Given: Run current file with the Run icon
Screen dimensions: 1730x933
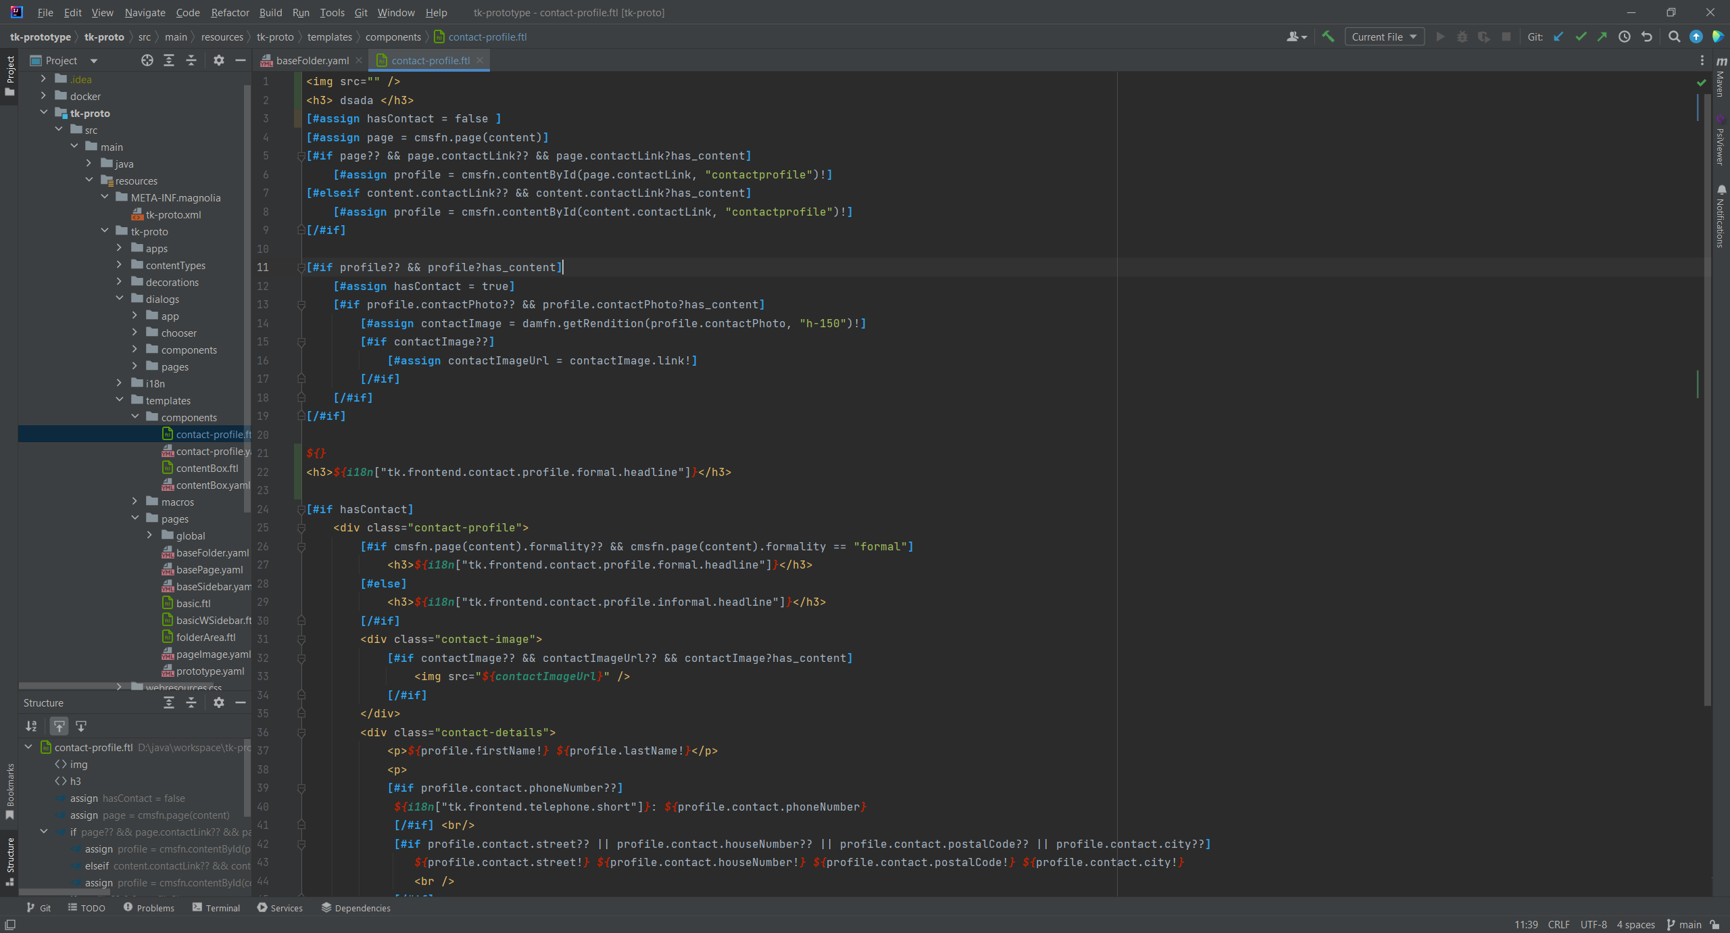Looking at the screenshot, I should point(1441,37).
